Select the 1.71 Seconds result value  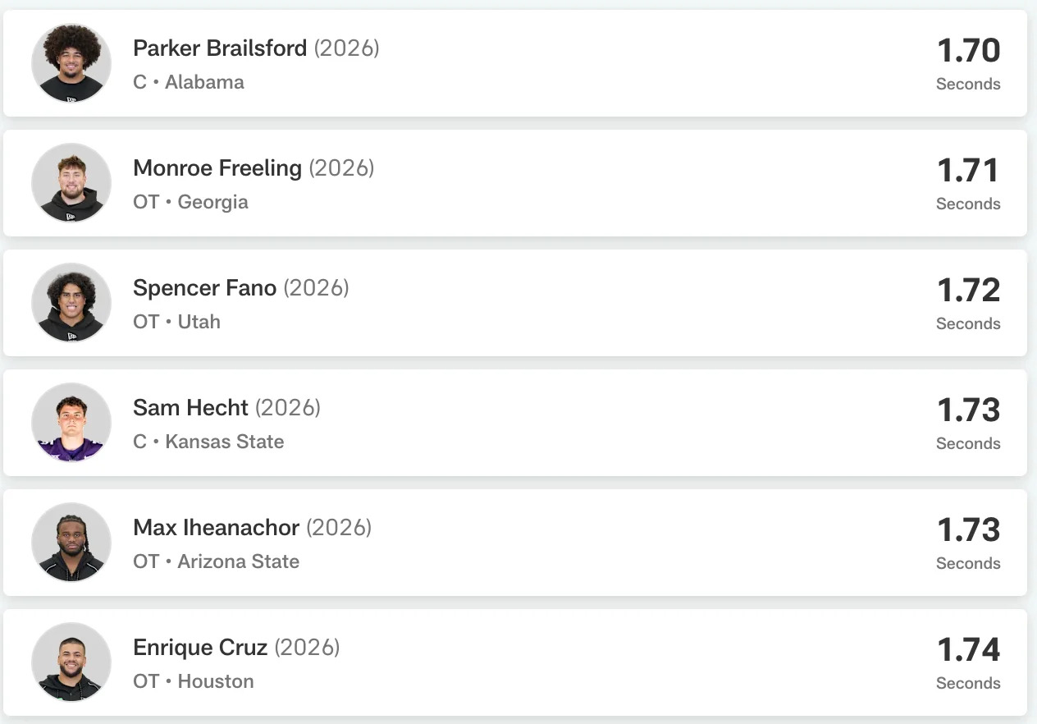(x=968, y=172)
